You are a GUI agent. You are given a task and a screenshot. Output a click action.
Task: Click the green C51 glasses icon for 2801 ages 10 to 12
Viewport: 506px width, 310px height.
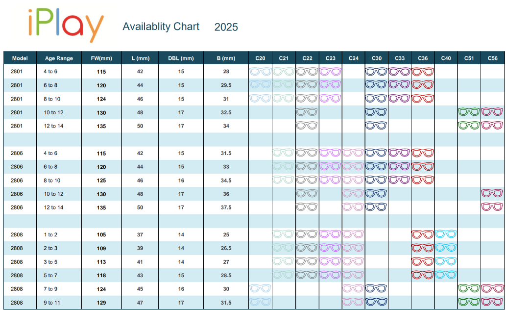(x=469, y=112)
